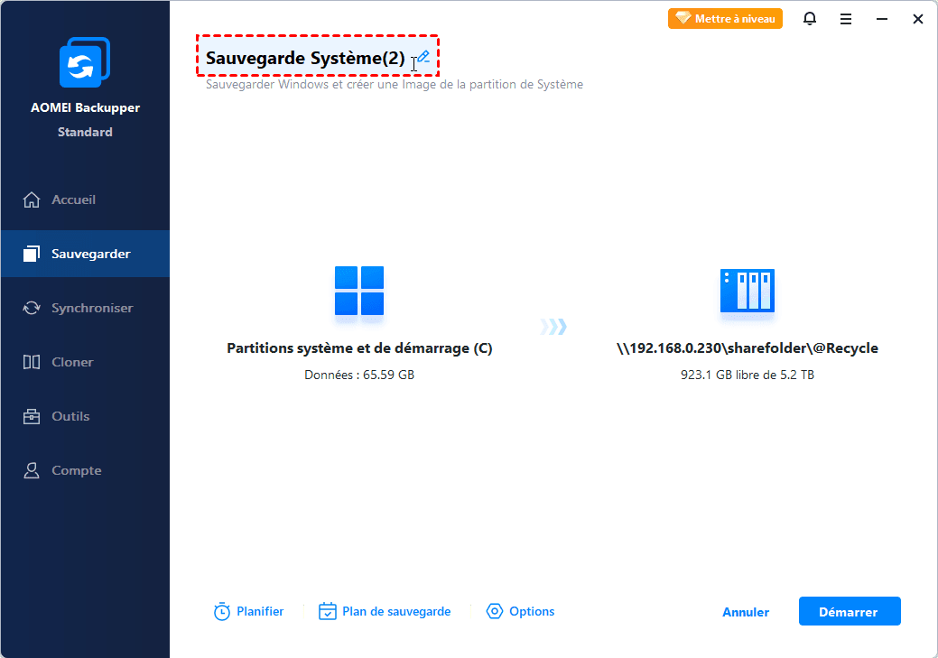Click the 923.1 GB libre de 5.2 TB text
This screenshot has height=658, width=938.
click(x=748, y=375)
